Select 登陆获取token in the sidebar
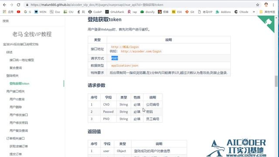 19,83
